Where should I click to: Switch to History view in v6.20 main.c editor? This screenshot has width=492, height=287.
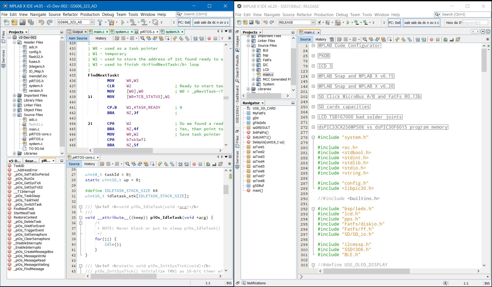[x=321, y=39]
